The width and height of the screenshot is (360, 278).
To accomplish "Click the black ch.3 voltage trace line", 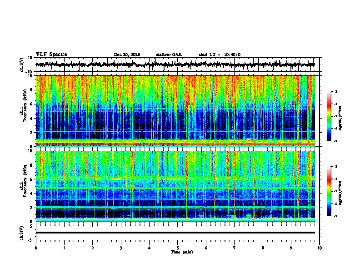I will coord(175,233).
